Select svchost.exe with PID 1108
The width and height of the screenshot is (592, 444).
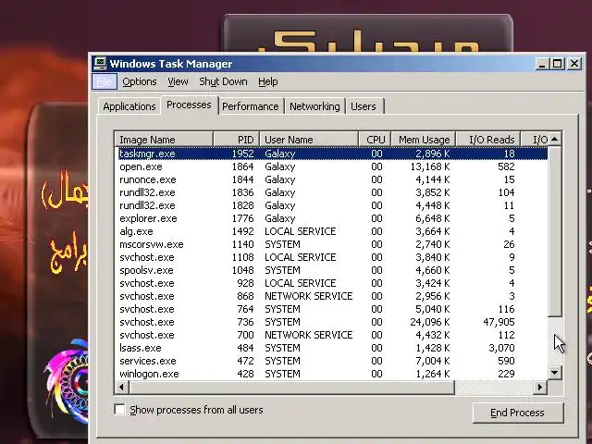coord(331,257)
